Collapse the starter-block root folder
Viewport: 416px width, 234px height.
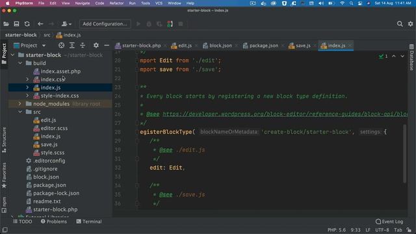tap(12, 55)
